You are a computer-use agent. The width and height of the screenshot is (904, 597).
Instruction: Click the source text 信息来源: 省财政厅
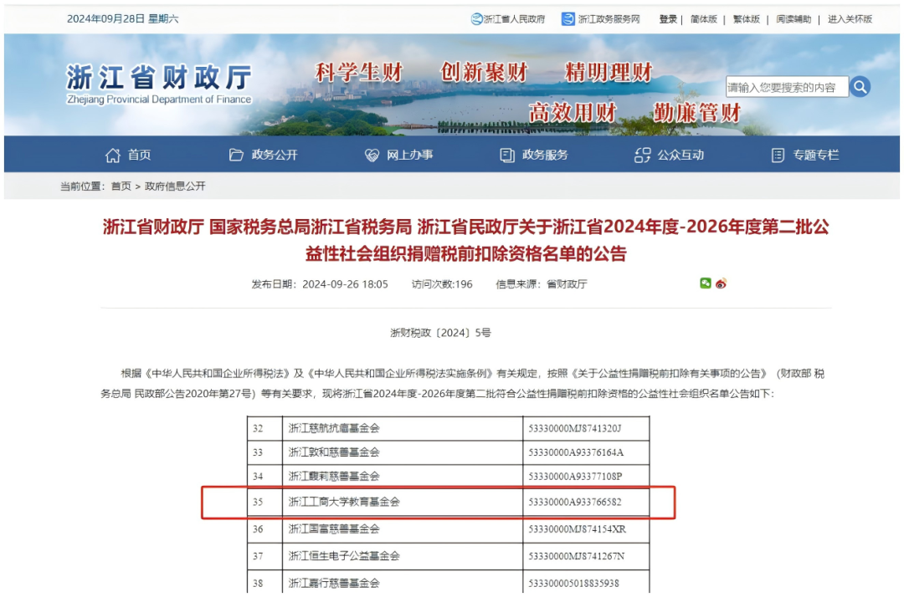(x=542, y=283)
